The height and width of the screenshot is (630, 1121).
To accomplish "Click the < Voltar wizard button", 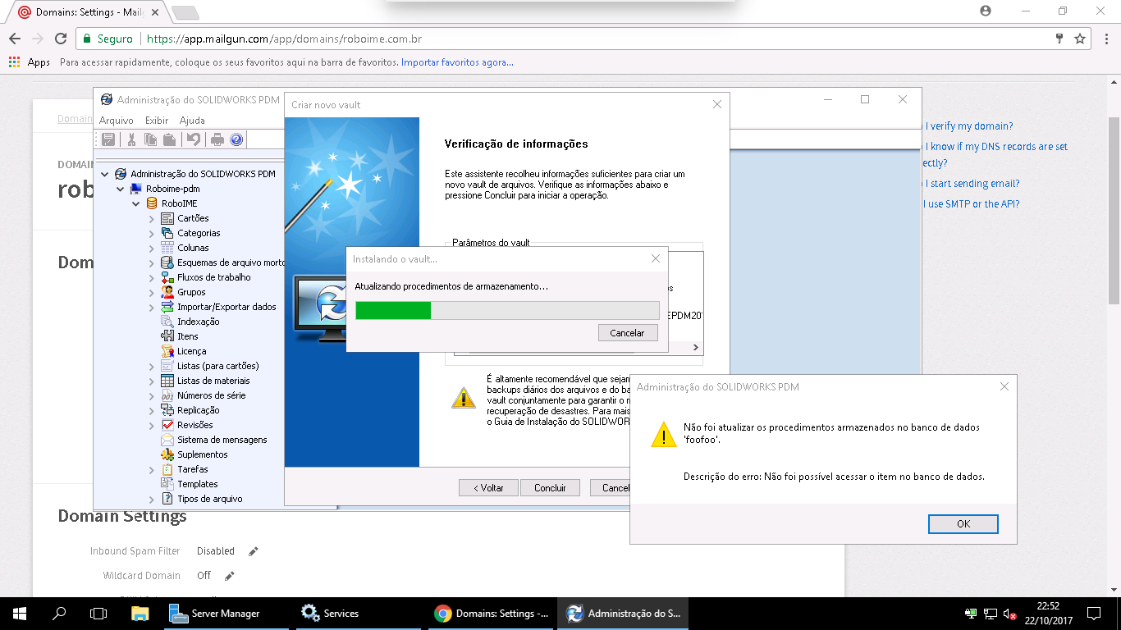I will point(488,487).
